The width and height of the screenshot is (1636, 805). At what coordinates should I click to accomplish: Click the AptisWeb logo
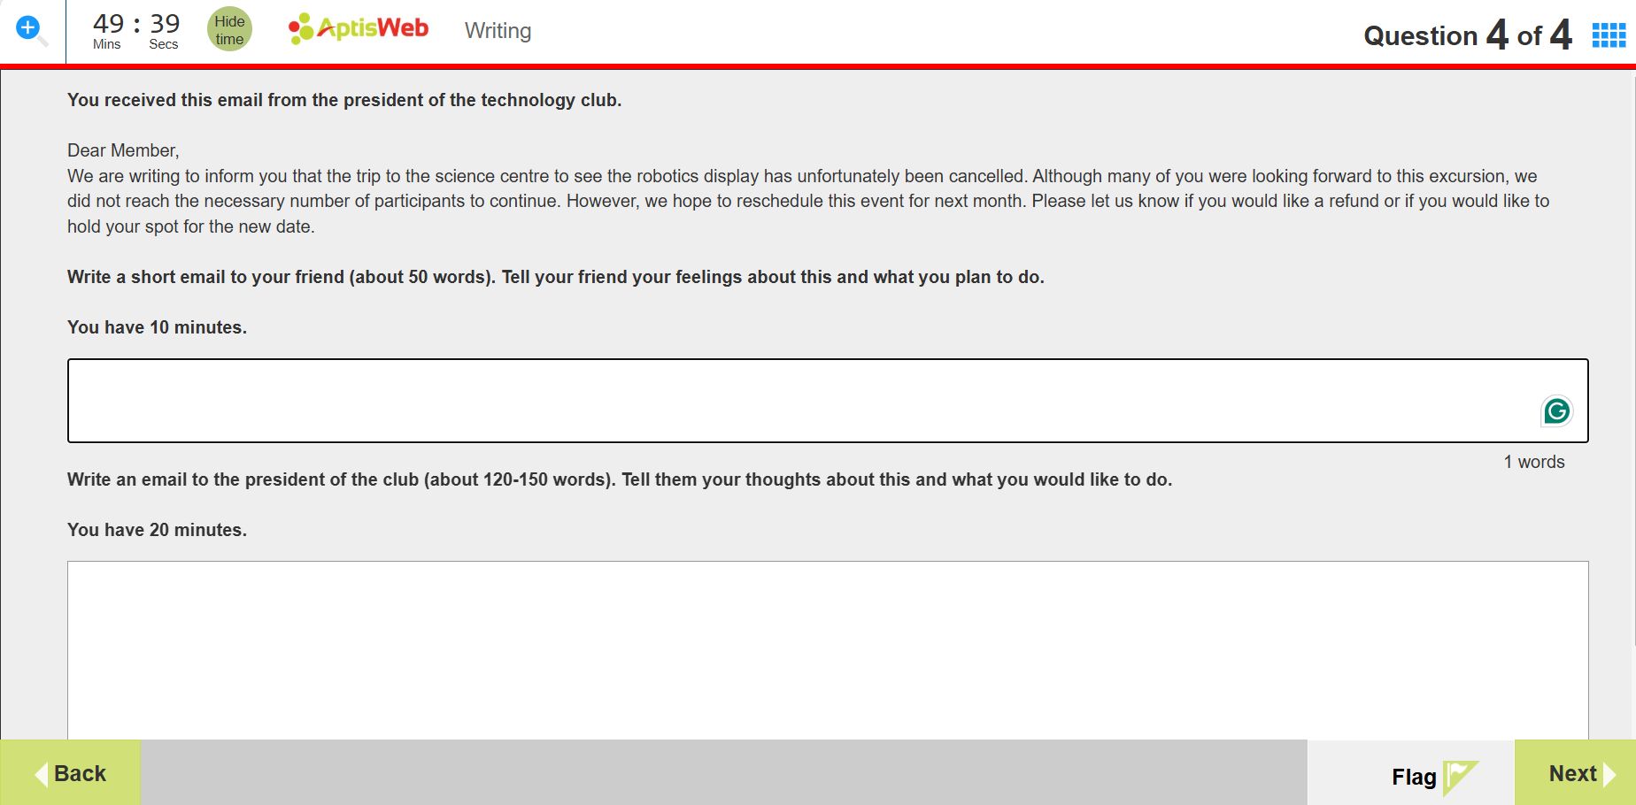[359, 29]
